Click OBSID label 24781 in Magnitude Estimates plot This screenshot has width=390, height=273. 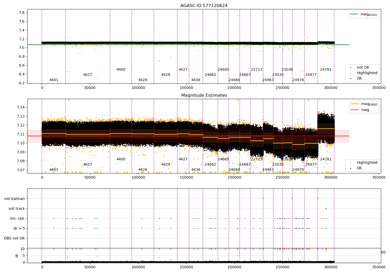pyautogui.click(x=326, y=159)
